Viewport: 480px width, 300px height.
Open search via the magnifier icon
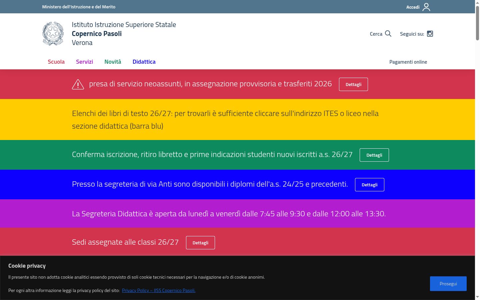pos(388,34)
